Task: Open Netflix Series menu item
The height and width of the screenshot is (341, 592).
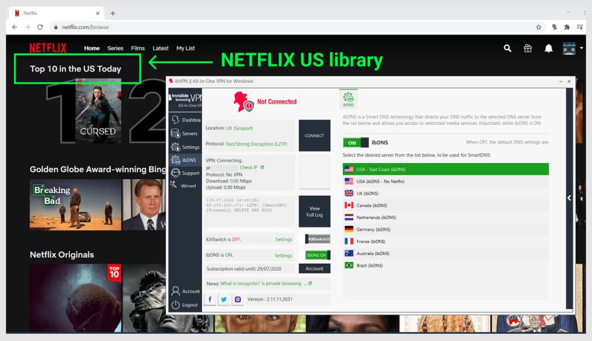Action: point(115,49)
